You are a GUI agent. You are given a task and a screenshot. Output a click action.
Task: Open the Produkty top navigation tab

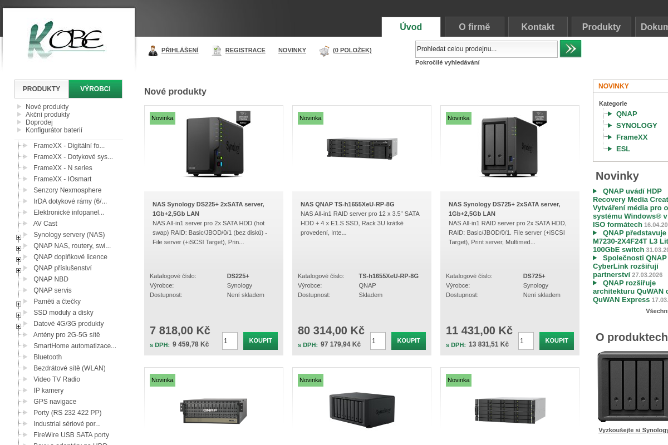[x=601, y=27]
